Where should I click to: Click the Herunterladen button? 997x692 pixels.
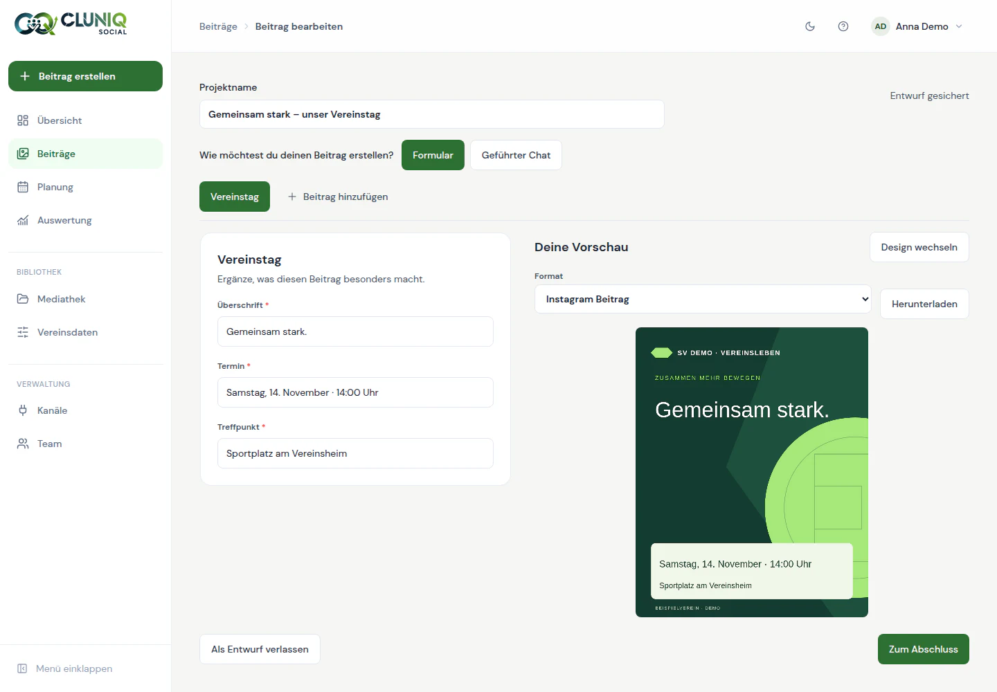(x=924, y=304)
